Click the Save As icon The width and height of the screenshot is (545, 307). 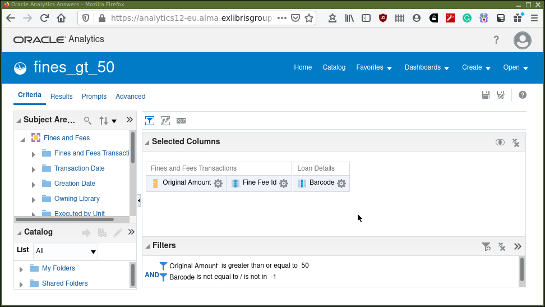501,95
